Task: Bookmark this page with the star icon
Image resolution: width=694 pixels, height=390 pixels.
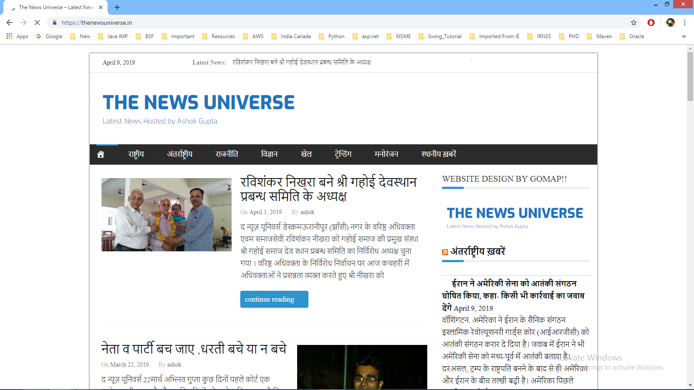Action: [x=634, y=23]
